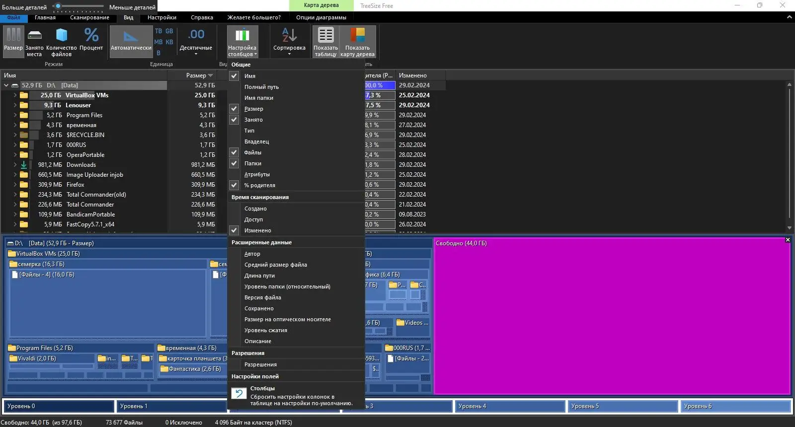Uncheck the Изменено column option

pos(234,230)
